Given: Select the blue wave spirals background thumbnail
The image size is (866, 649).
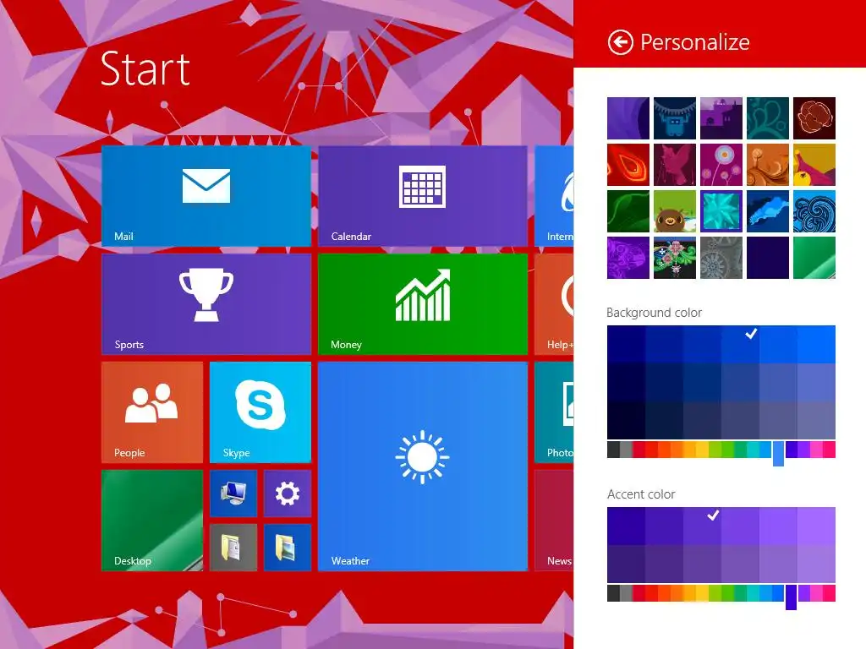Looking at the screenshot, I should pyautogui.click(x=814, y=211).
